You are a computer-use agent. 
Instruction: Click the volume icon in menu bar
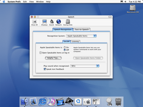125,1
